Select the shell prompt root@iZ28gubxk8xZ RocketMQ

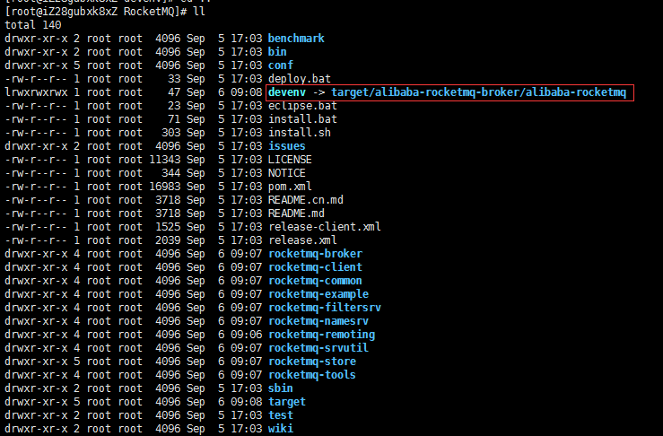[x=96, y=12]
